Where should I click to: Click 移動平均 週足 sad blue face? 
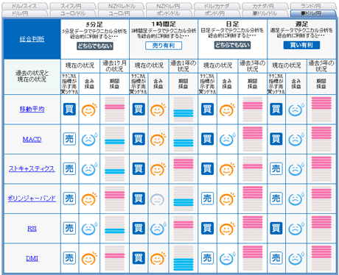[x=296, y=110]
